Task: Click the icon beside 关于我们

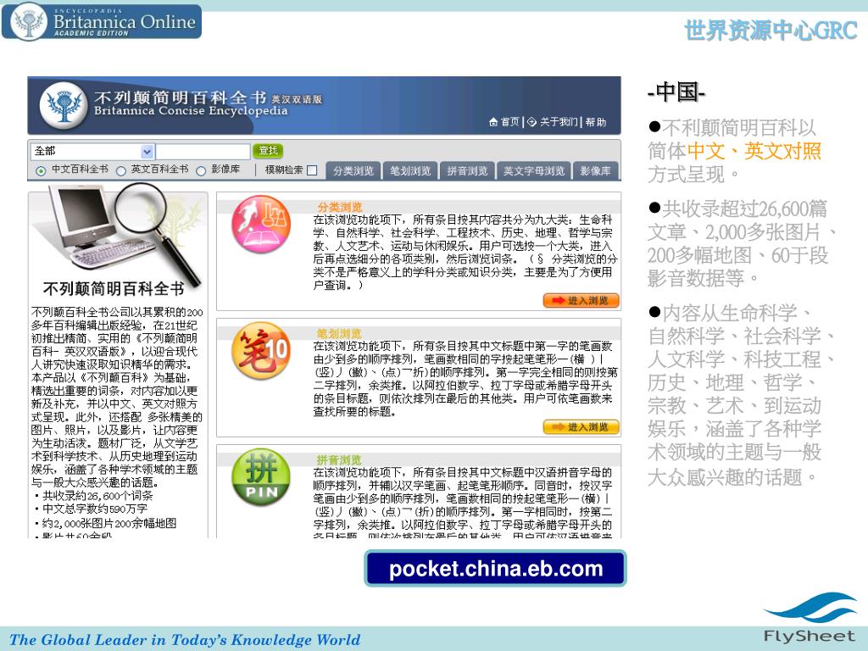Action: (531, 122)
